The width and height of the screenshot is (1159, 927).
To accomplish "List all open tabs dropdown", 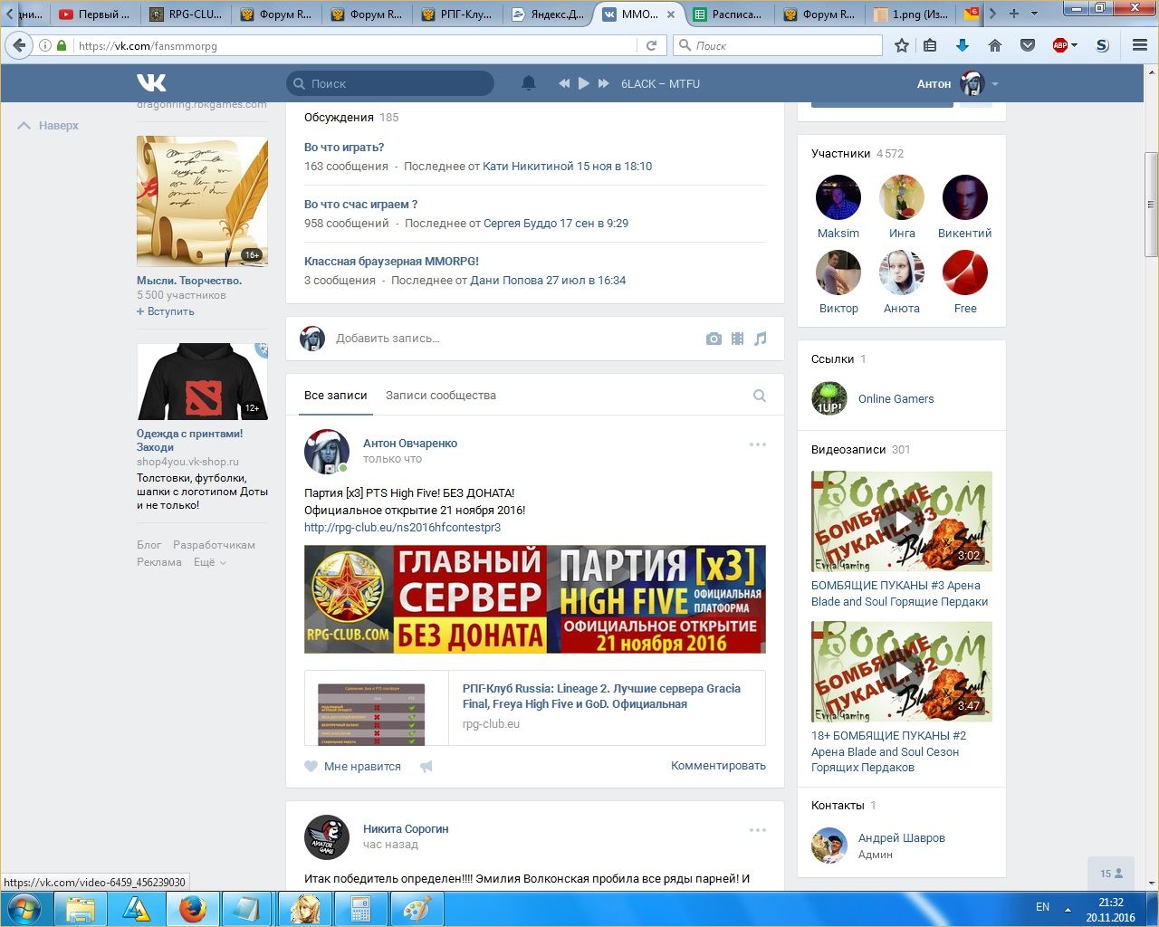I will [1035, 14].
